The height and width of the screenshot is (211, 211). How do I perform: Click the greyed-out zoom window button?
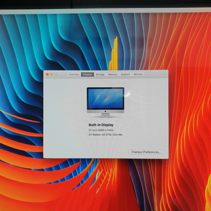(56, 74)
